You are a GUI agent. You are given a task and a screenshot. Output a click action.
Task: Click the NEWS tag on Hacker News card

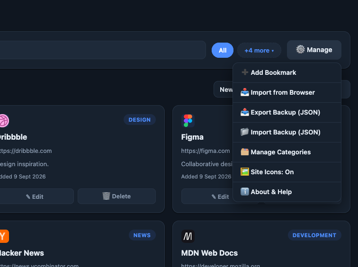pos(142,235)
